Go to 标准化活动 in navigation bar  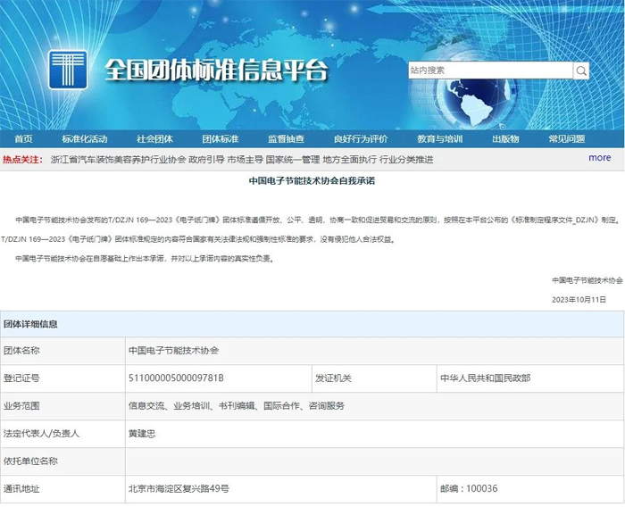coord(84,139)
